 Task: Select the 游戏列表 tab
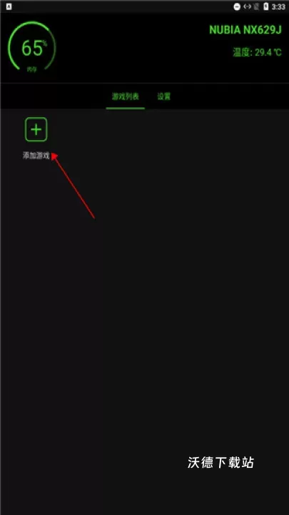(x=126, y=97)
